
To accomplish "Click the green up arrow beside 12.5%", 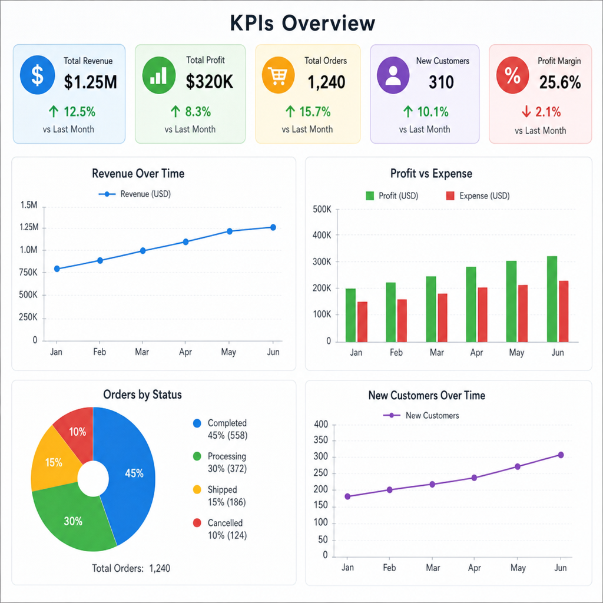I will (54, 112).
